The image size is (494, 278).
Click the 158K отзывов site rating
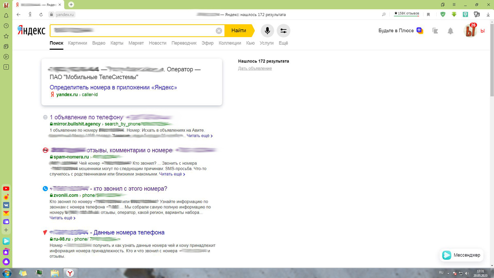(407, 14)
